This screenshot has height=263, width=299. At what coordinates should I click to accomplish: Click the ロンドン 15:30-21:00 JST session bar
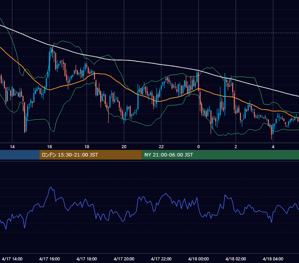tap(91, 155)
